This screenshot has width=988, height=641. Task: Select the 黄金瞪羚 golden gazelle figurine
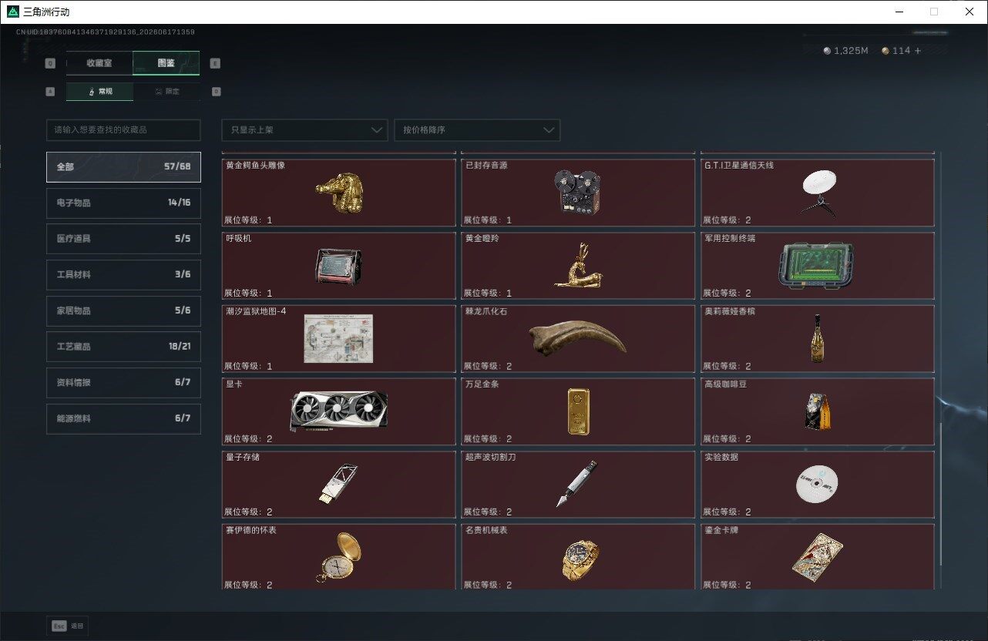click(578, 266)
